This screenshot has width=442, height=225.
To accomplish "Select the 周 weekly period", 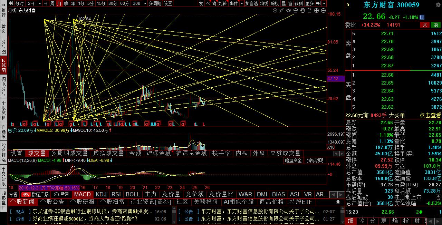I will click(x=52, y=3).
